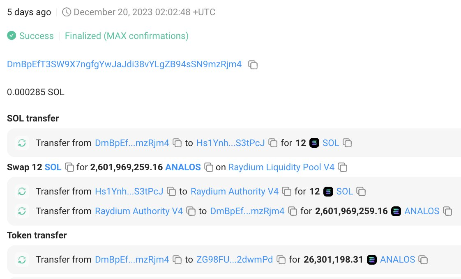Select amount 26,301,198.31 in Token transfer row
Viewport: 461px width, 279px height.
pos(333,260)
